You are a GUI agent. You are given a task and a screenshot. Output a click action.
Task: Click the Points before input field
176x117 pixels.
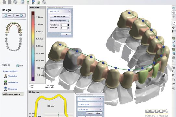click(x=64, y=25)
